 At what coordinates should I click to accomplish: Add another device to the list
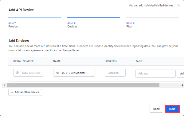(25, 92)
